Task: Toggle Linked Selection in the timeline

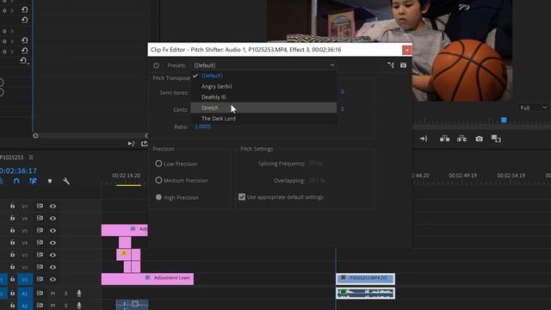Action: (33, 181)
